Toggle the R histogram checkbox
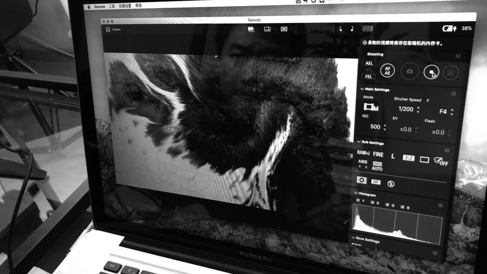The image size is (487, 274). click(372, 202)
